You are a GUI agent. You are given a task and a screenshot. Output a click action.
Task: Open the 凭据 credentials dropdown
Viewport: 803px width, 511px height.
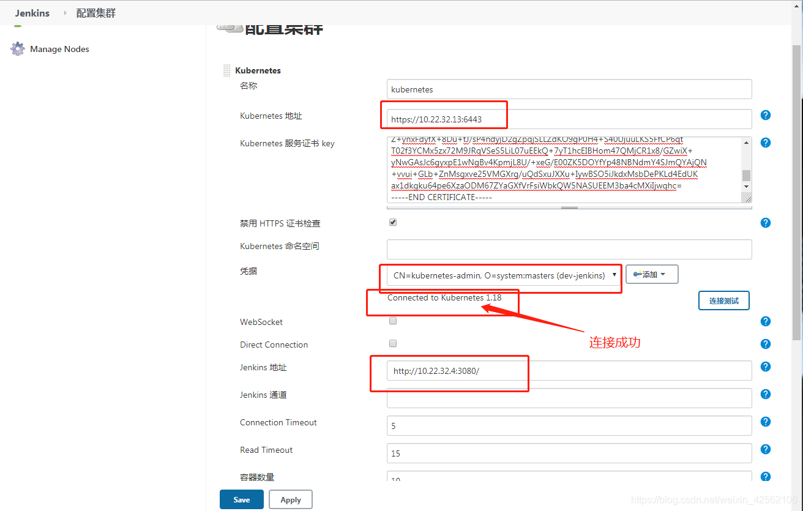pyautogui.click(x=504, y=275)
